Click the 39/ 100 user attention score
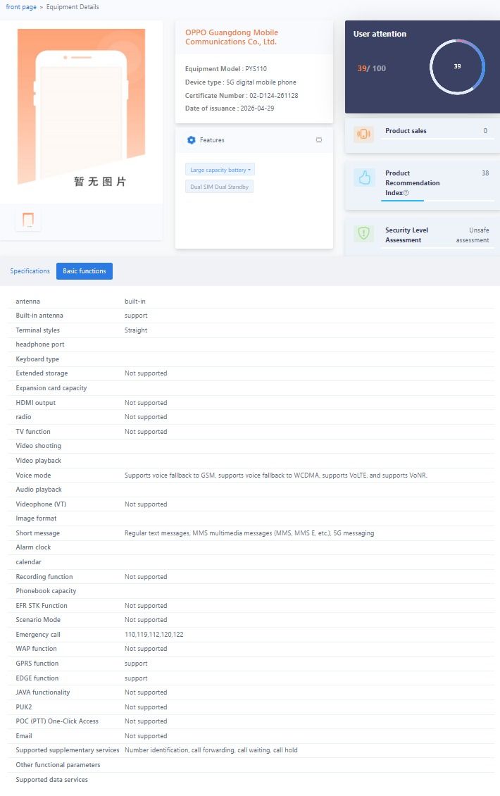500x796 pixels. pyautogui.click(x=372, y=68)
